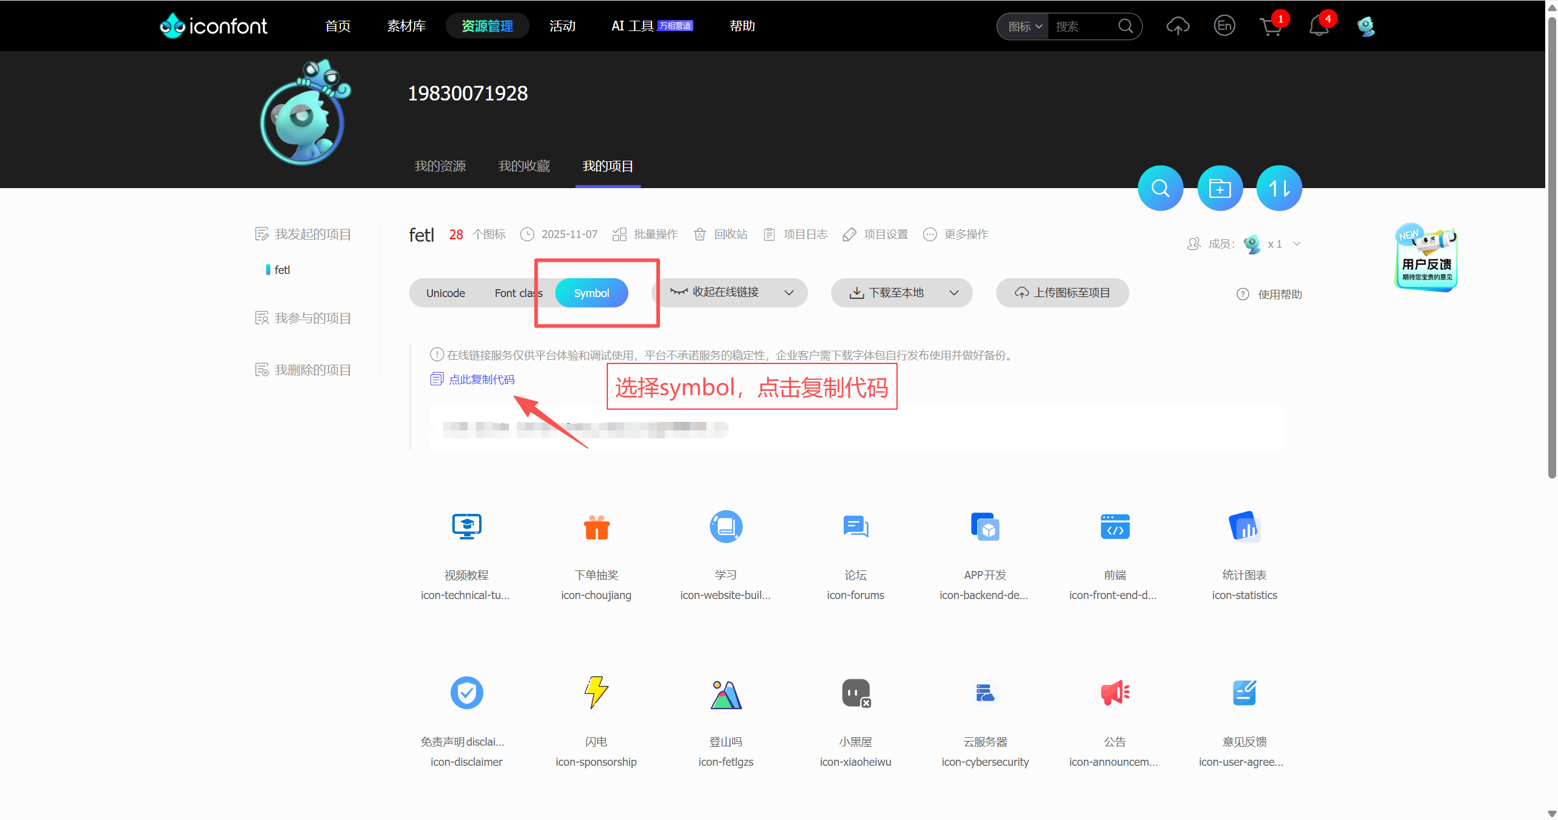1558x820 pixels.
Task: Open the shopping cart icon
Action: 1271,26
